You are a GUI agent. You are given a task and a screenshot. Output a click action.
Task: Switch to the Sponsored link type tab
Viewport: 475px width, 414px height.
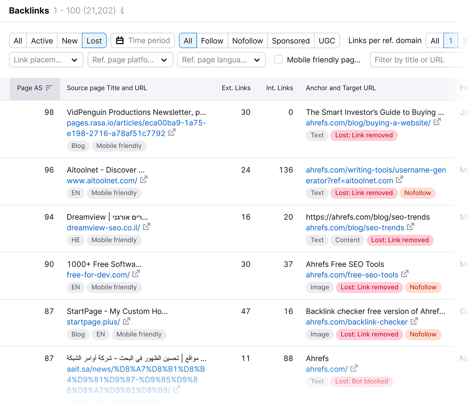[x=291, y=41]
